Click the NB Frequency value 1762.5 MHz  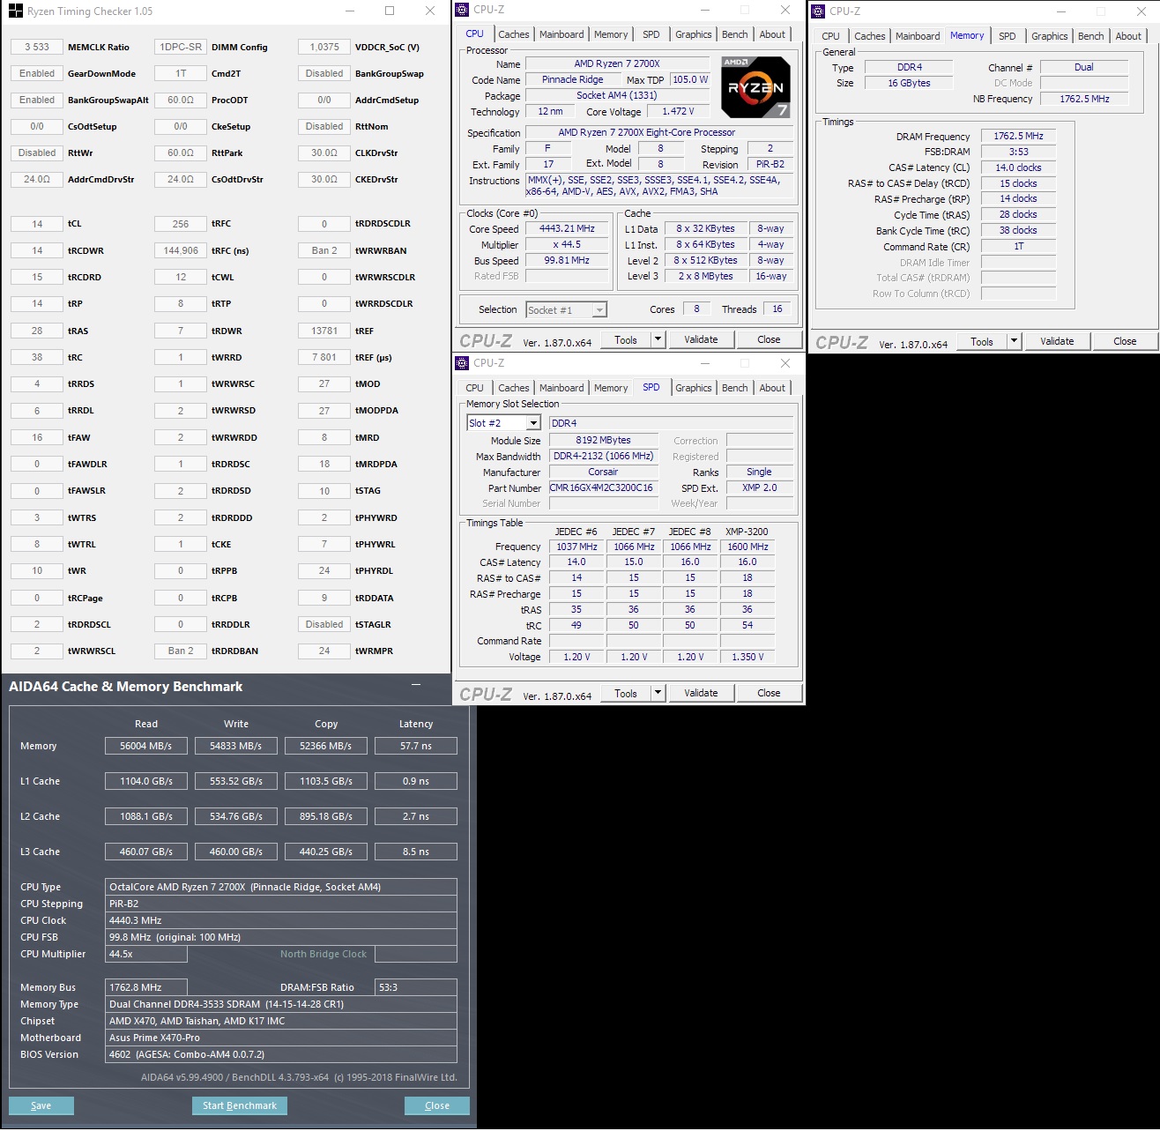point(1084,99)
